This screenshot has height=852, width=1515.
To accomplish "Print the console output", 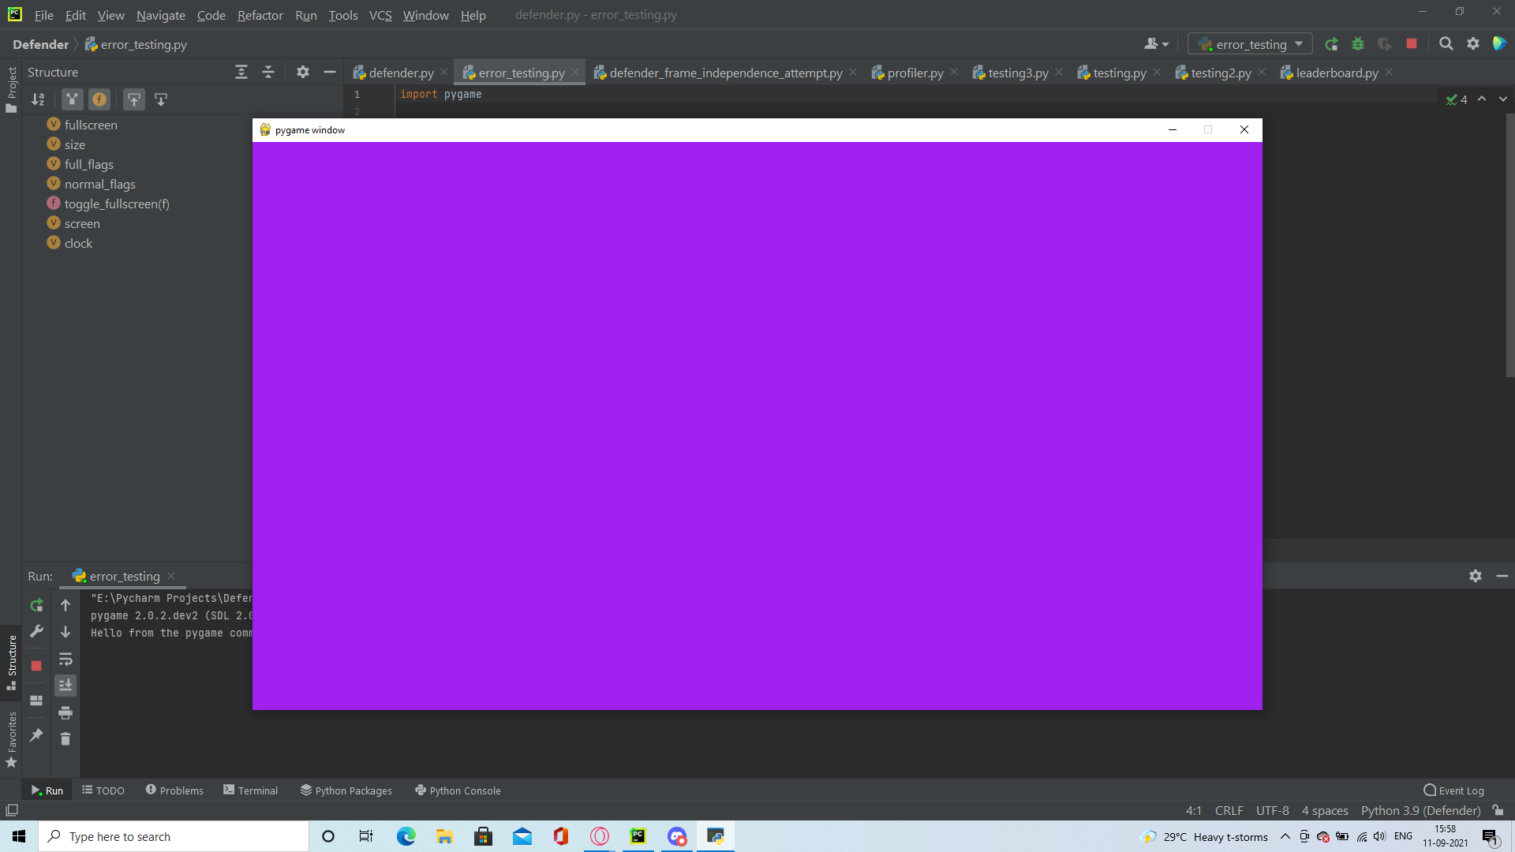I will tap(65, 712).
